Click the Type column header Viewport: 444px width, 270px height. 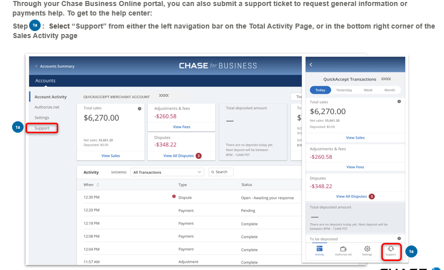coord(183,185)
